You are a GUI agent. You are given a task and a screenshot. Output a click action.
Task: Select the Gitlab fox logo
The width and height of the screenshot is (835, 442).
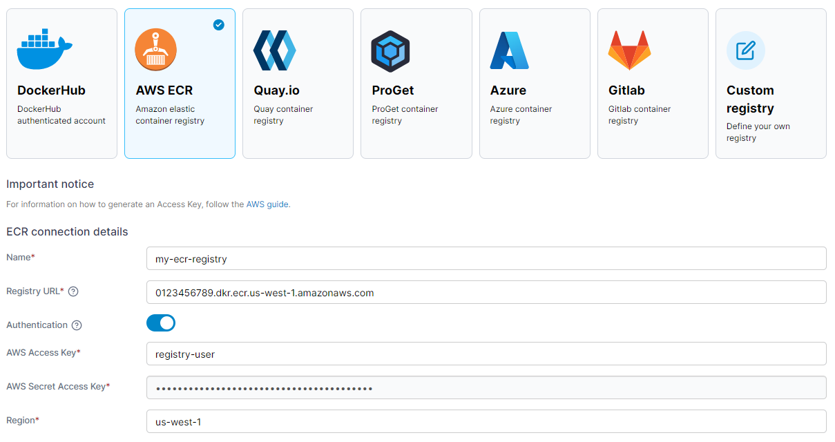[629, 50]
